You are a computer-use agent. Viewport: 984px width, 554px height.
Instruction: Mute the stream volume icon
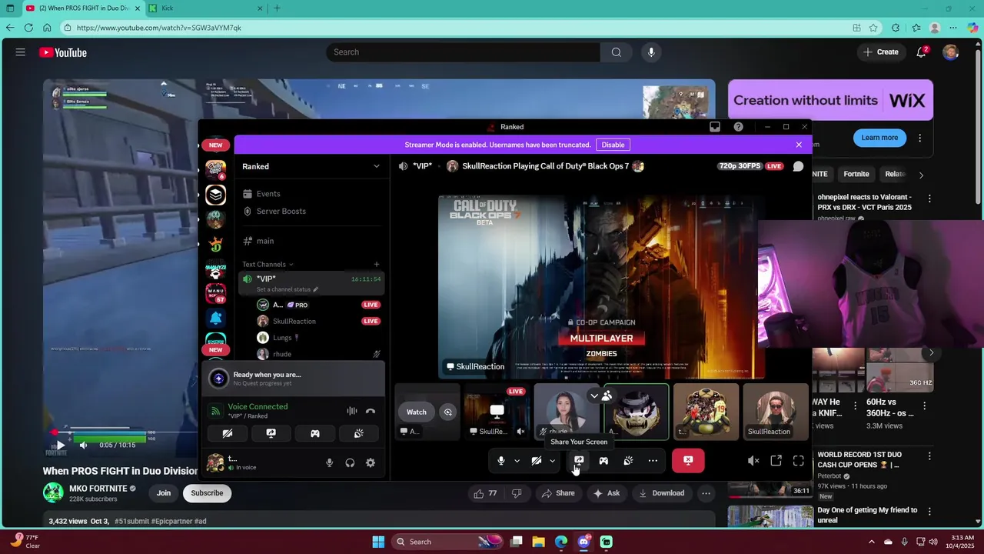tap(753, 461)
